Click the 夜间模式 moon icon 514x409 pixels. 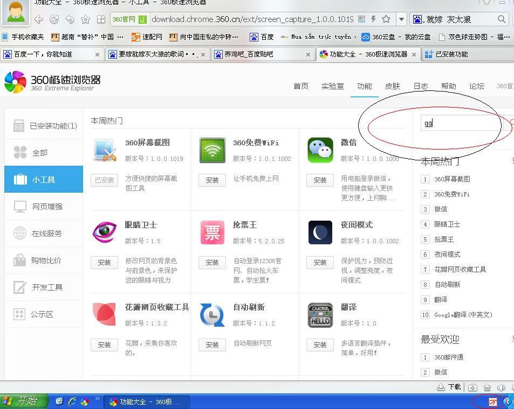click(320, 232)
